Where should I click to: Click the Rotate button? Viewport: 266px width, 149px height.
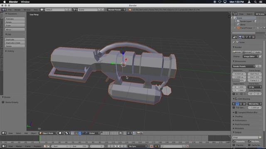click(15, 22)
